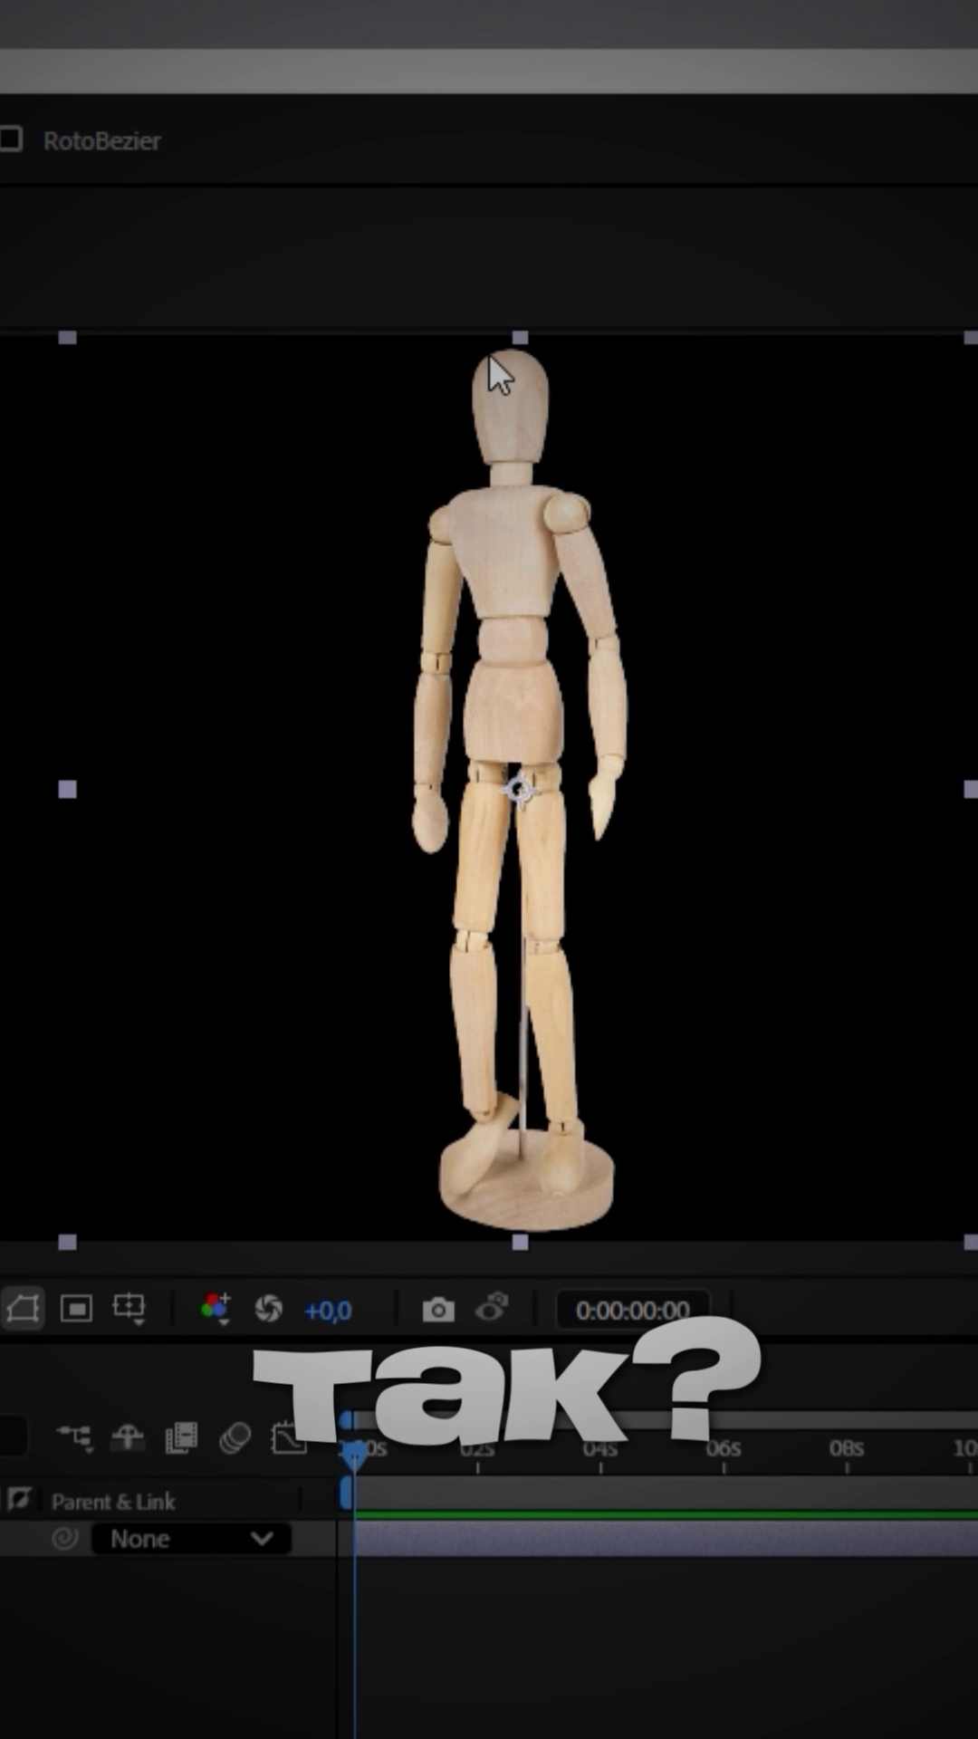978x1739 pixels.
Task: Enable the RotoBezier checkbox
Action: point(11,139)
